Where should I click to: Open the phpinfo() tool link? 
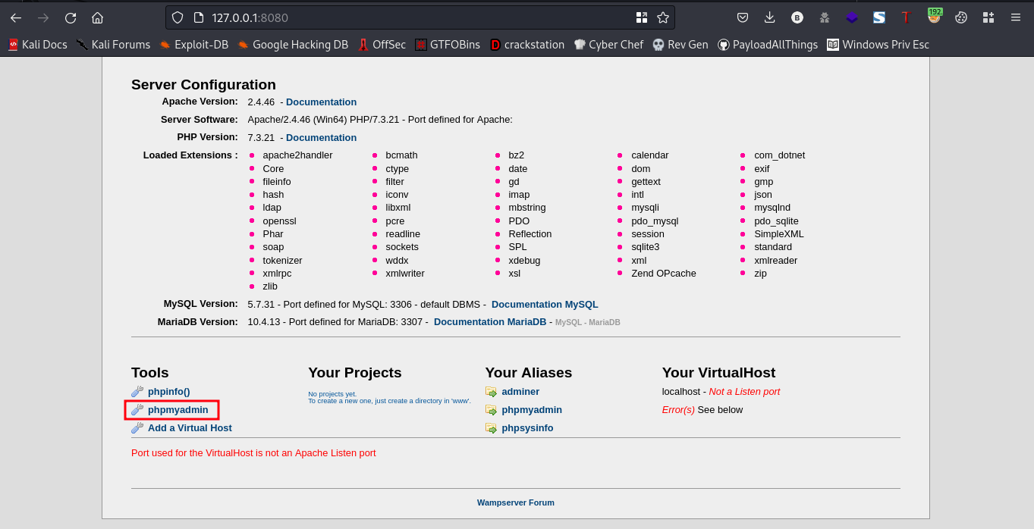tap(168, 391)
